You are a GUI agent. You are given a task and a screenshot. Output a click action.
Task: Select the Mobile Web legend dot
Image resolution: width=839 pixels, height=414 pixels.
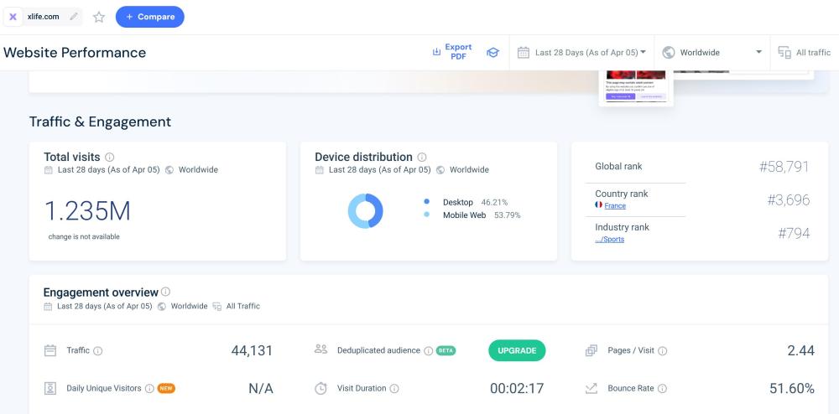coord(426,215)
